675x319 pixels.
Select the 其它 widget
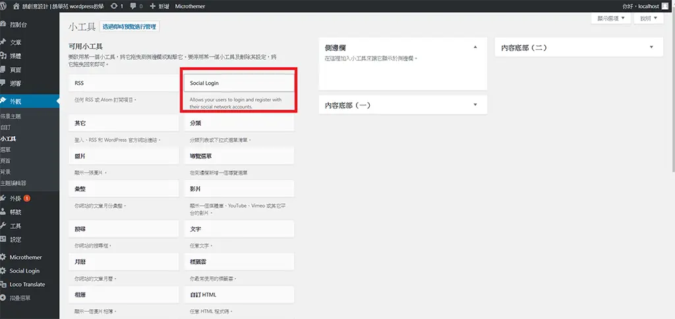pyautogui.click(x=123, y=123)
